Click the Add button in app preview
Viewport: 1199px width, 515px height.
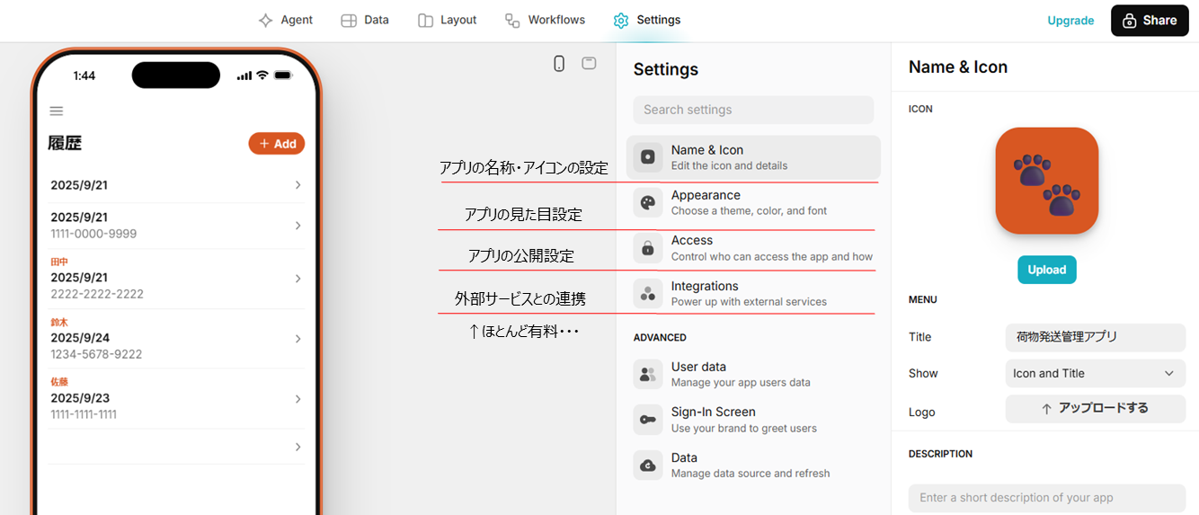[x=277, y=144]
